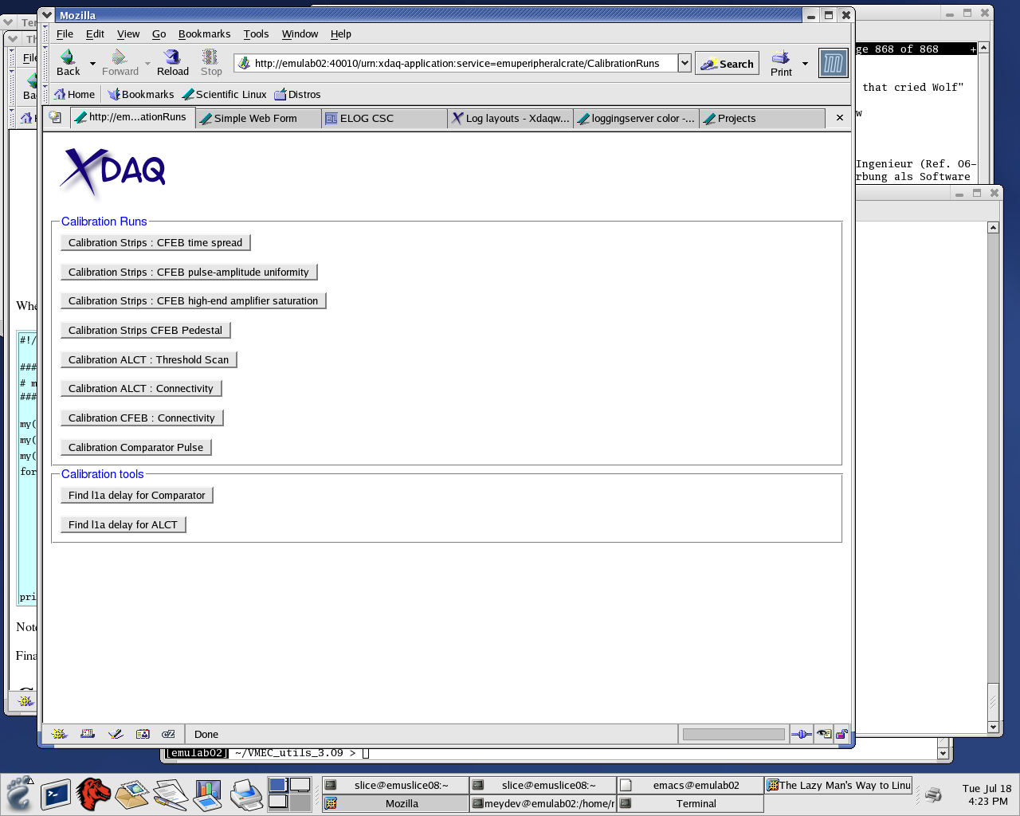Open the Print options dropdown arrow

pyautogui.click(x=805, y=63)
